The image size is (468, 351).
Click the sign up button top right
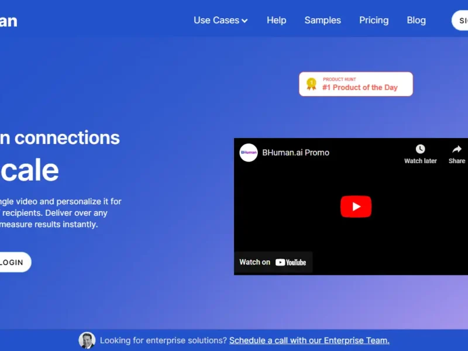click(461, 20)
